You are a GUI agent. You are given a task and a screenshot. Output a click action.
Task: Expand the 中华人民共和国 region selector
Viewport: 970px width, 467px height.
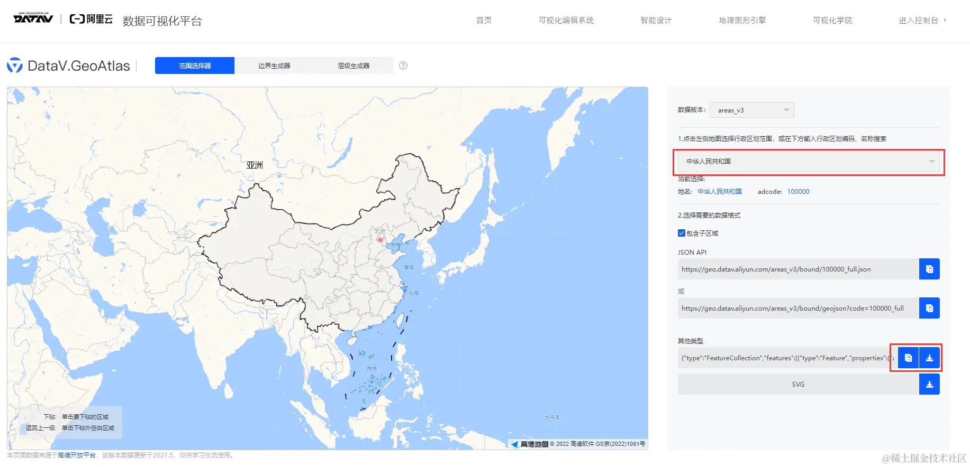pyautogui.click(x=809, y=162)
